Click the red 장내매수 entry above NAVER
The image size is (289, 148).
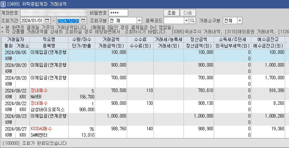pos(39,90)
